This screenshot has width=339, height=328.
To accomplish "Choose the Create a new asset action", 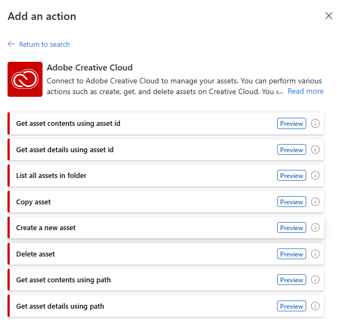I will [166, 227].
